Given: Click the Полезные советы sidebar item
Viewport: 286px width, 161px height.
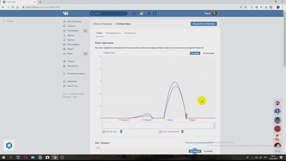Looking at the screenshot, I should (x=74, y=73).
